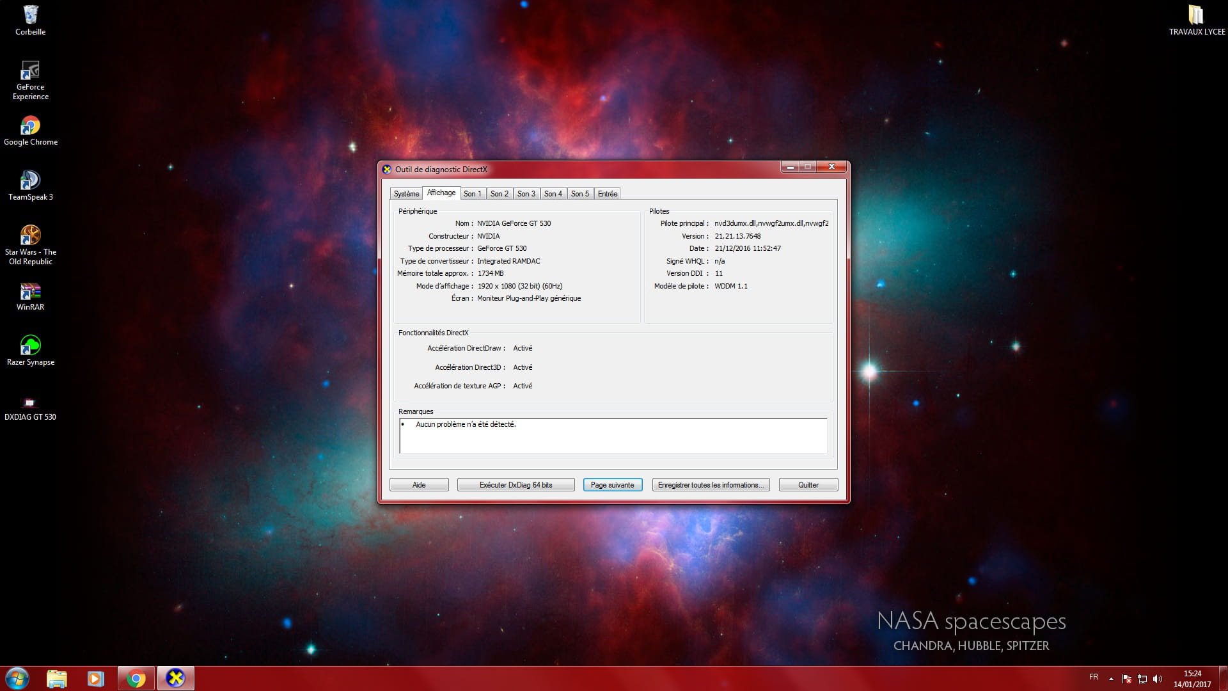Open the volume speaker tray icon
1228x691 pixels.
(x=1158, y=679)
